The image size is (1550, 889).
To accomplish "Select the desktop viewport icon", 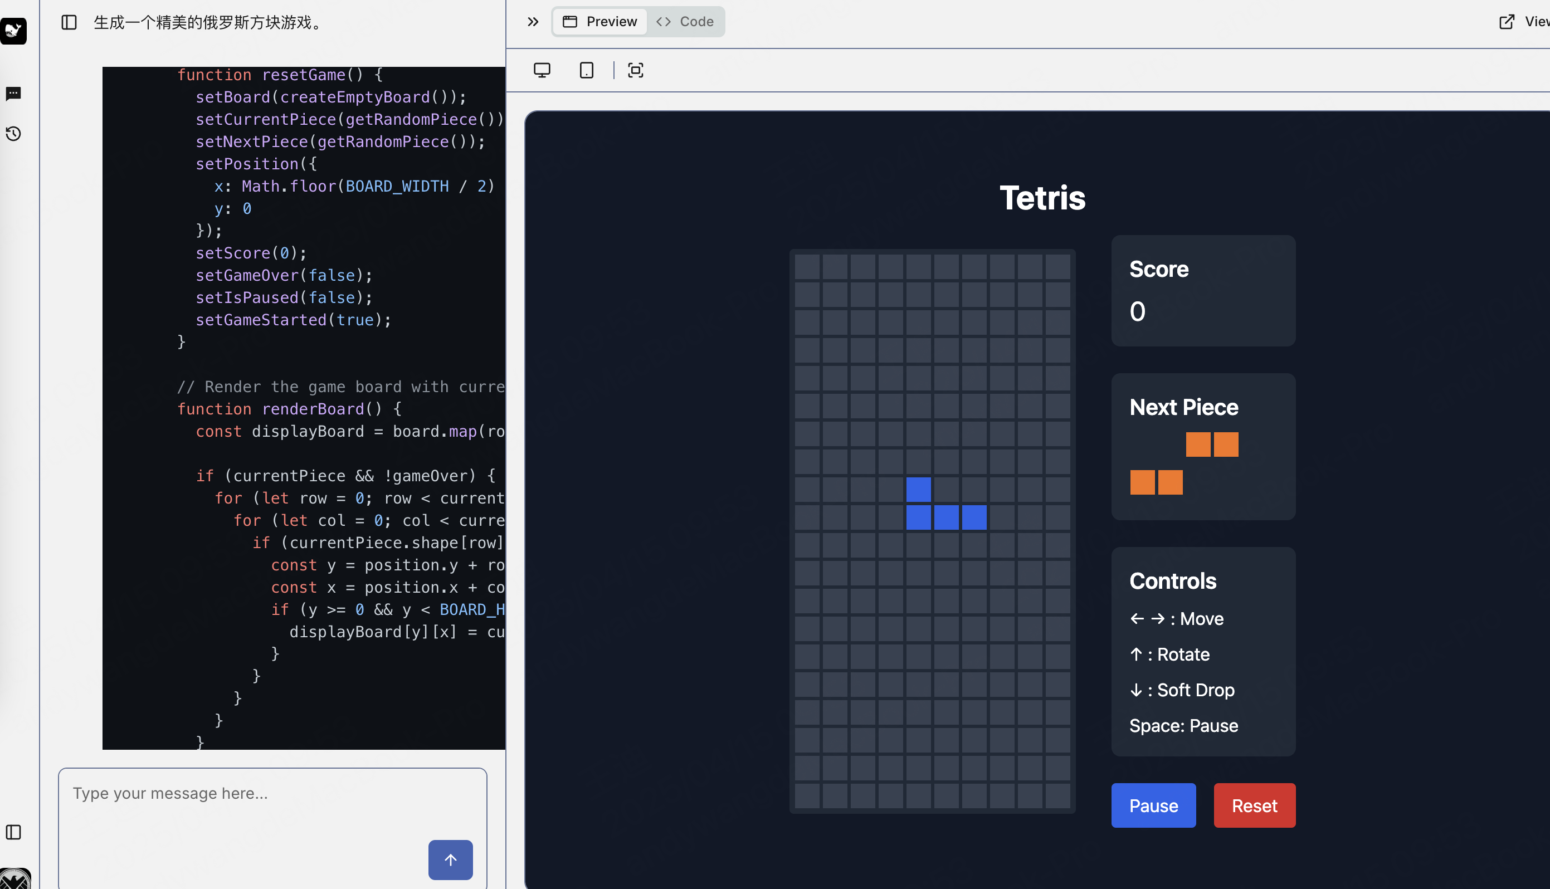I will 542,70.
